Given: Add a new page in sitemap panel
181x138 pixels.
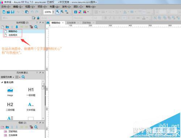Looking at the screenshot, I should [x=3, y=27].
